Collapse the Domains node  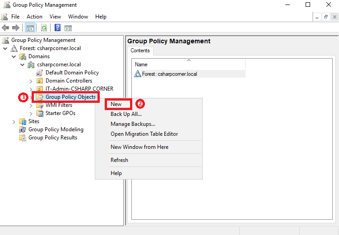click(x=14, y=56)
